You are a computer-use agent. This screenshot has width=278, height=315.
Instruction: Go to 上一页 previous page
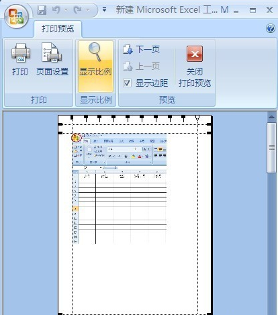[x=141, y=66]
